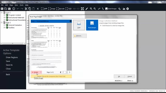Click the Career Education page thumbnail
Viewport: 166px width, 93px height.
[49, 47]
